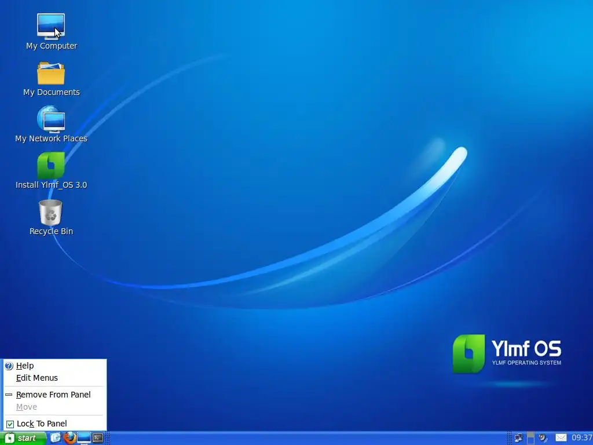Click the workspace switcher in the tray
The height and width of the screenshot is (445, 593).
pos(530,438)
